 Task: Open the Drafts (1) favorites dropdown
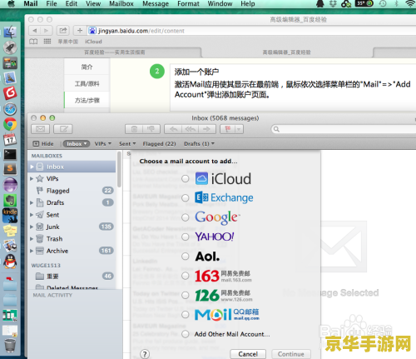tap(199, 144)
